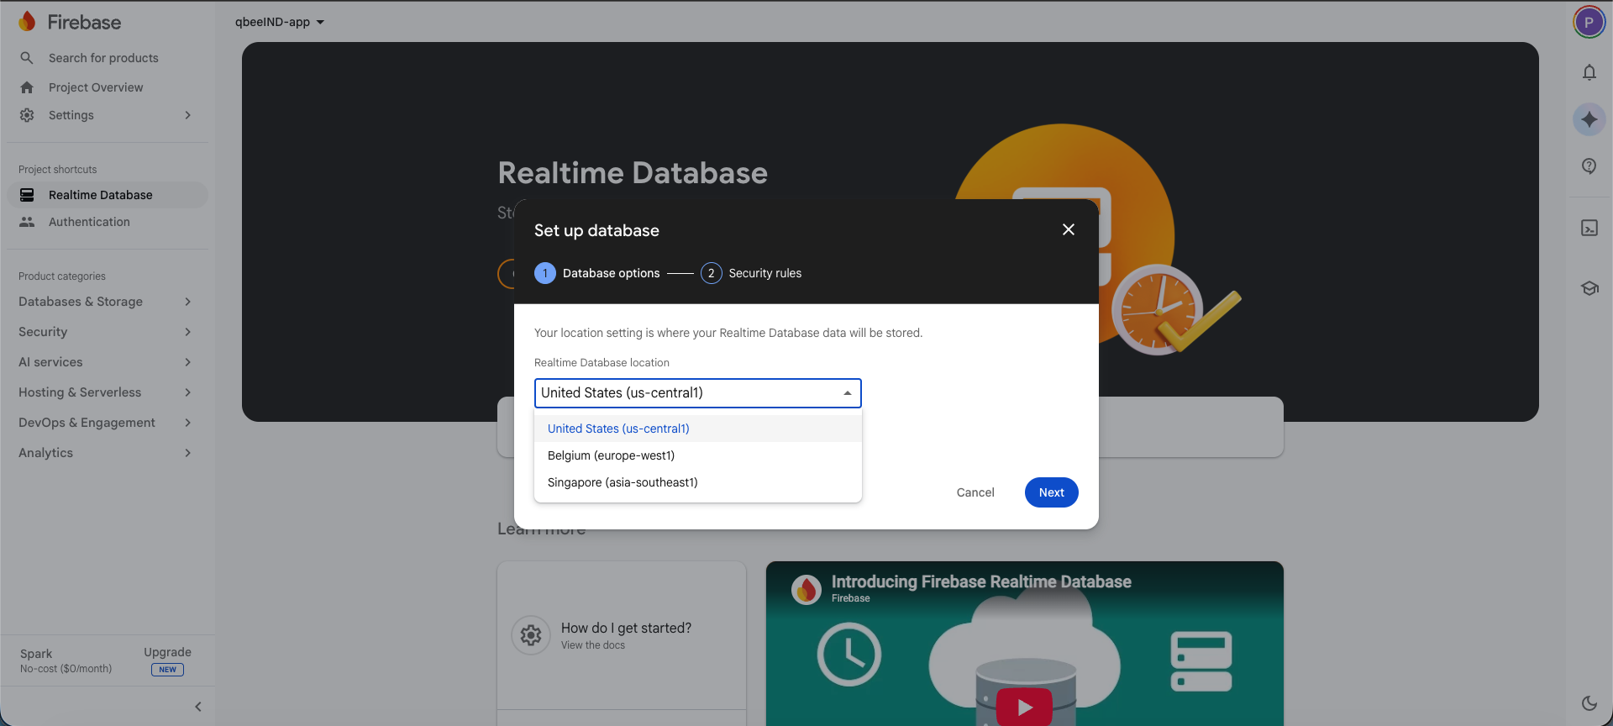This screenshot has height=726, width=1613.
Task: Collapse the sidebar with the chevron
Action: coord(198,707)
